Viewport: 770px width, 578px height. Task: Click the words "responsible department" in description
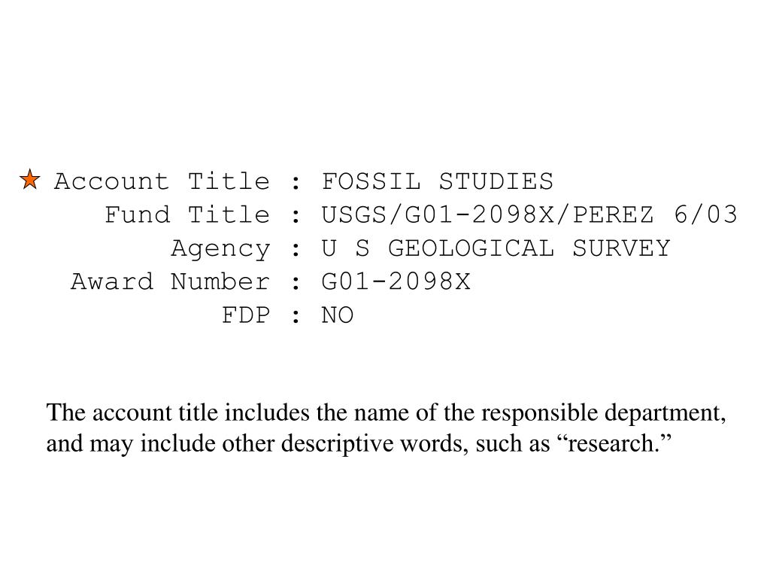[601, 413]
